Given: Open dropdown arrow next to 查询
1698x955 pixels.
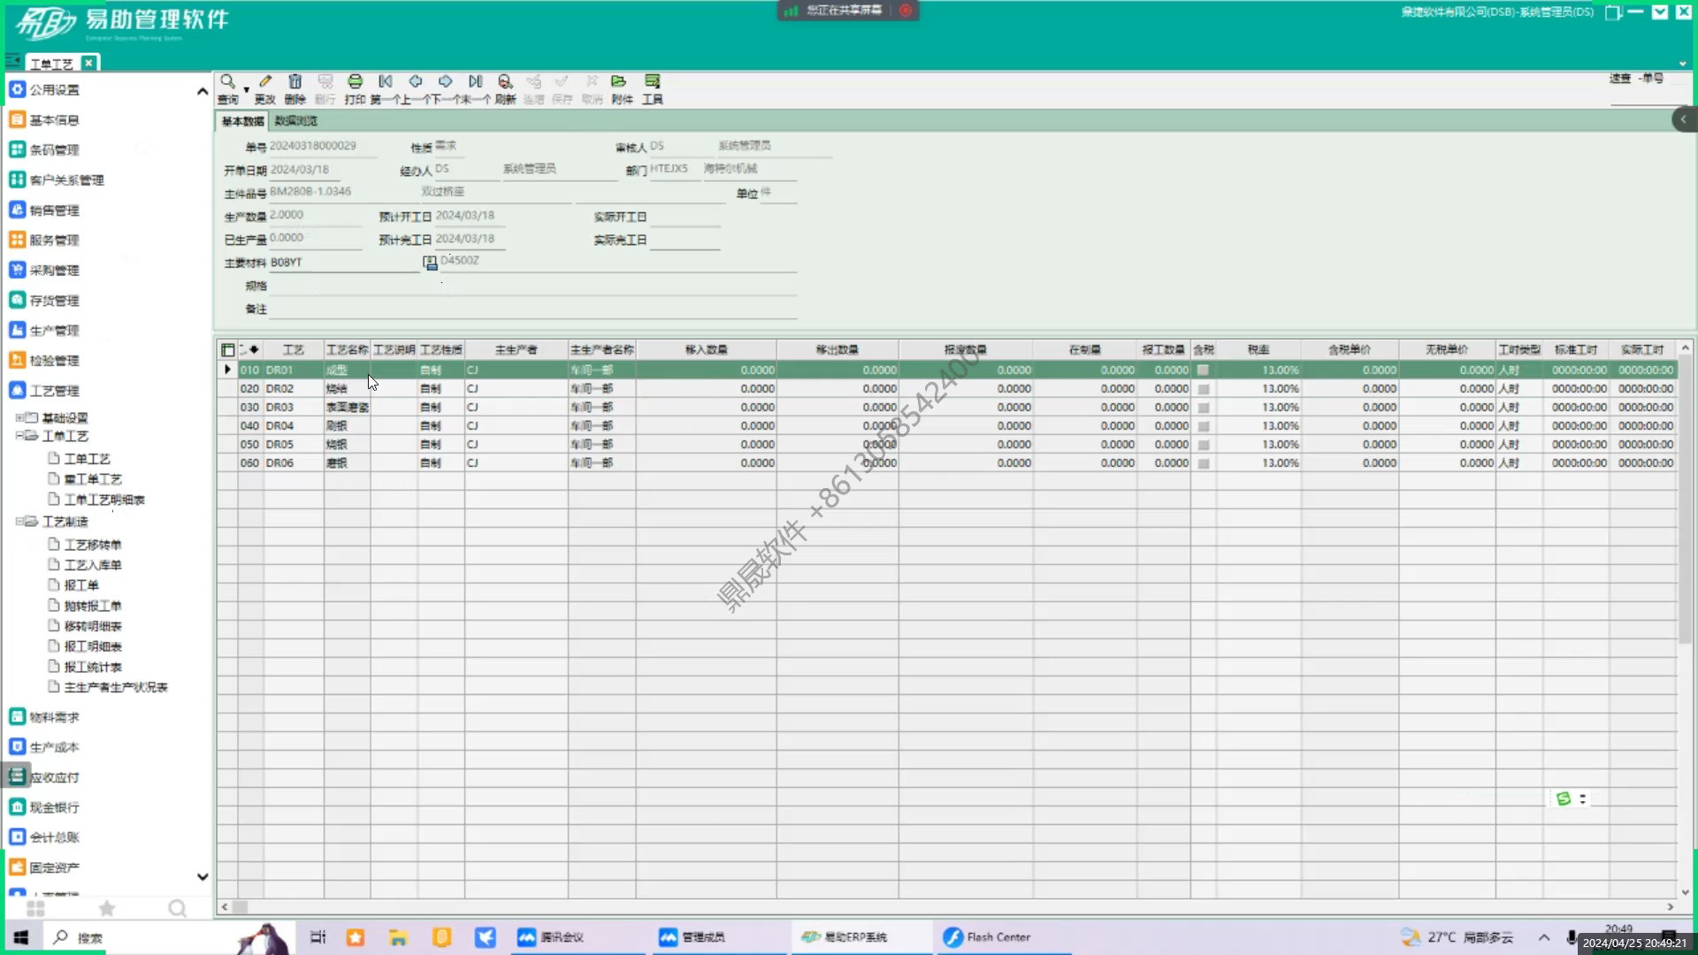Looking at the screenshot, I should (246, 89).
